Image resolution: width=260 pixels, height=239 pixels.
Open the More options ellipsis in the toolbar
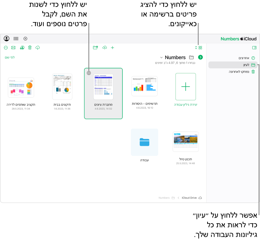click(x=6, y=48)
